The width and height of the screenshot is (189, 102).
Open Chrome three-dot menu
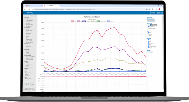(x=162, y=9)
